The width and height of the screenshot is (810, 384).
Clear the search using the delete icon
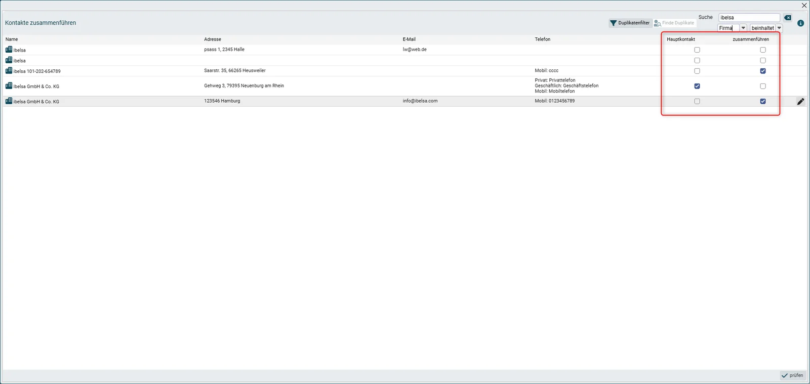pos(788,18)
